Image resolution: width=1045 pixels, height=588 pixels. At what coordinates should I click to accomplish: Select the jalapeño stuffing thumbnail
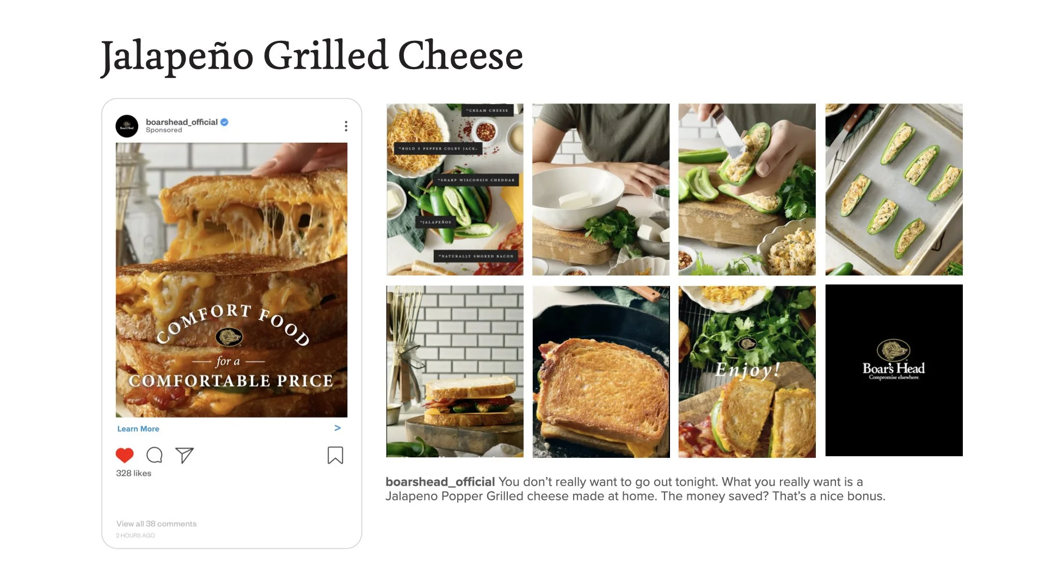pos(747,189)
